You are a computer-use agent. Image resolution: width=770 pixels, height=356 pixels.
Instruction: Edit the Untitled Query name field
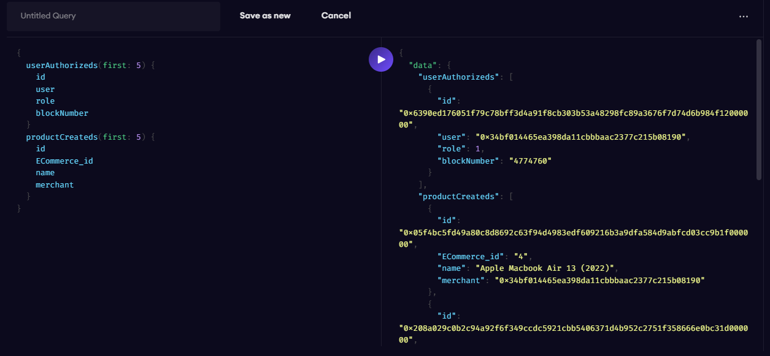tap(114, 17)
